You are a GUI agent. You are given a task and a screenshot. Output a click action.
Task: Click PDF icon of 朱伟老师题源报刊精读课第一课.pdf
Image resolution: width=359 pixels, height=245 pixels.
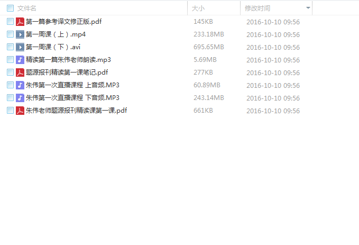pos(20,111)
